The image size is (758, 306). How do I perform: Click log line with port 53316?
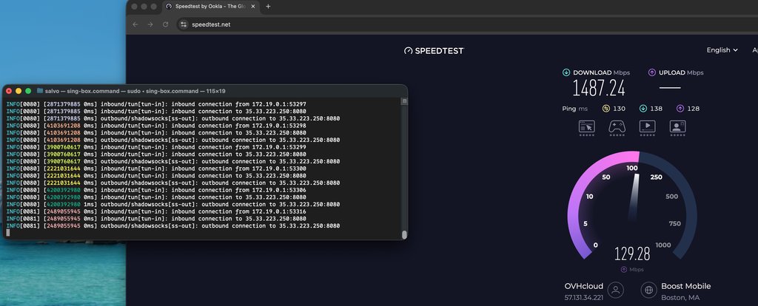156,211
